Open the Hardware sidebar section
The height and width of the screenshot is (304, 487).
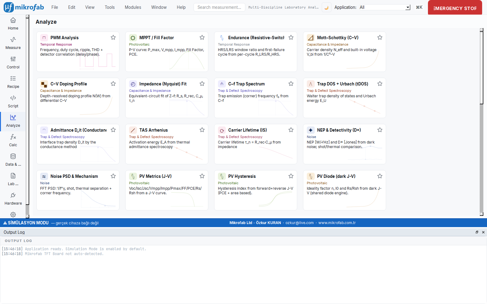13,199
